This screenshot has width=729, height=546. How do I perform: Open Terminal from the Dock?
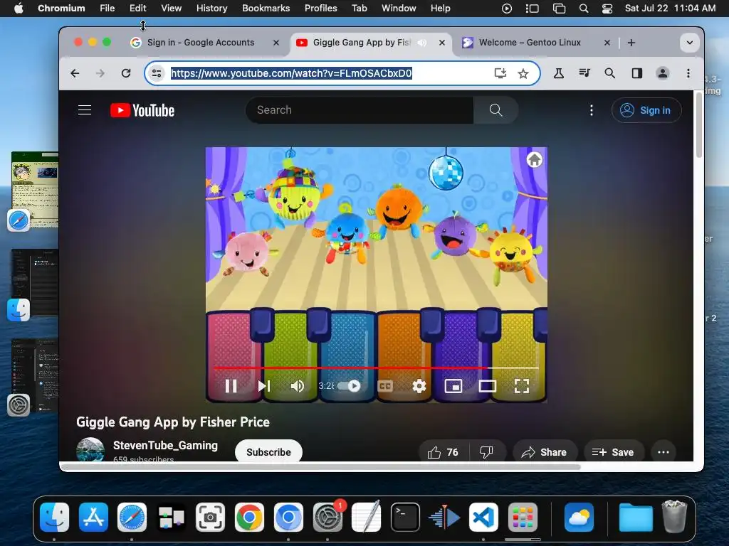[x=405, y=518]
